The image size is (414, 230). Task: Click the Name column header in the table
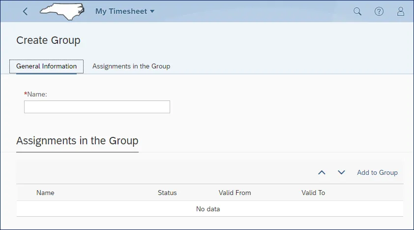[45, 193]
